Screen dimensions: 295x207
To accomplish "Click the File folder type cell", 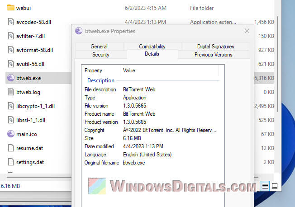I will click(202, 8).
